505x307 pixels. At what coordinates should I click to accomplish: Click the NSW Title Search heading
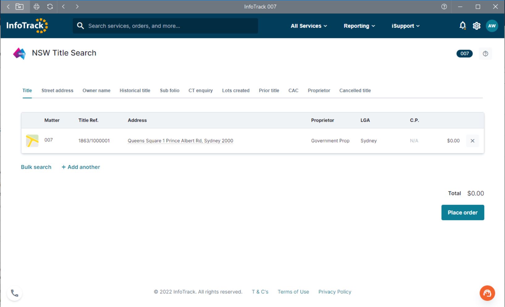(64, 53)
